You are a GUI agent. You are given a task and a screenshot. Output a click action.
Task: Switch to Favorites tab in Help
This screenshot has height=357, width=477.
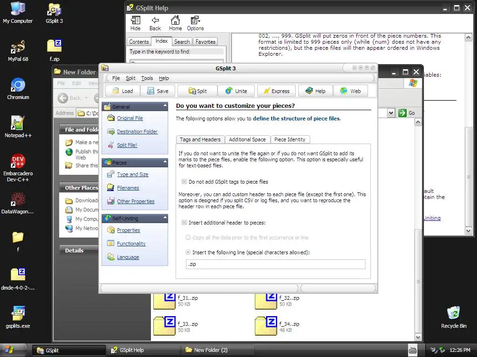(205, 42)
